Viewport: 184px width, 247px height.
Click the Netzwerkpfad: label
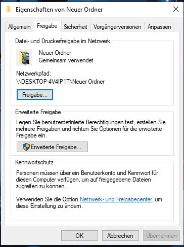pos(33,74)
